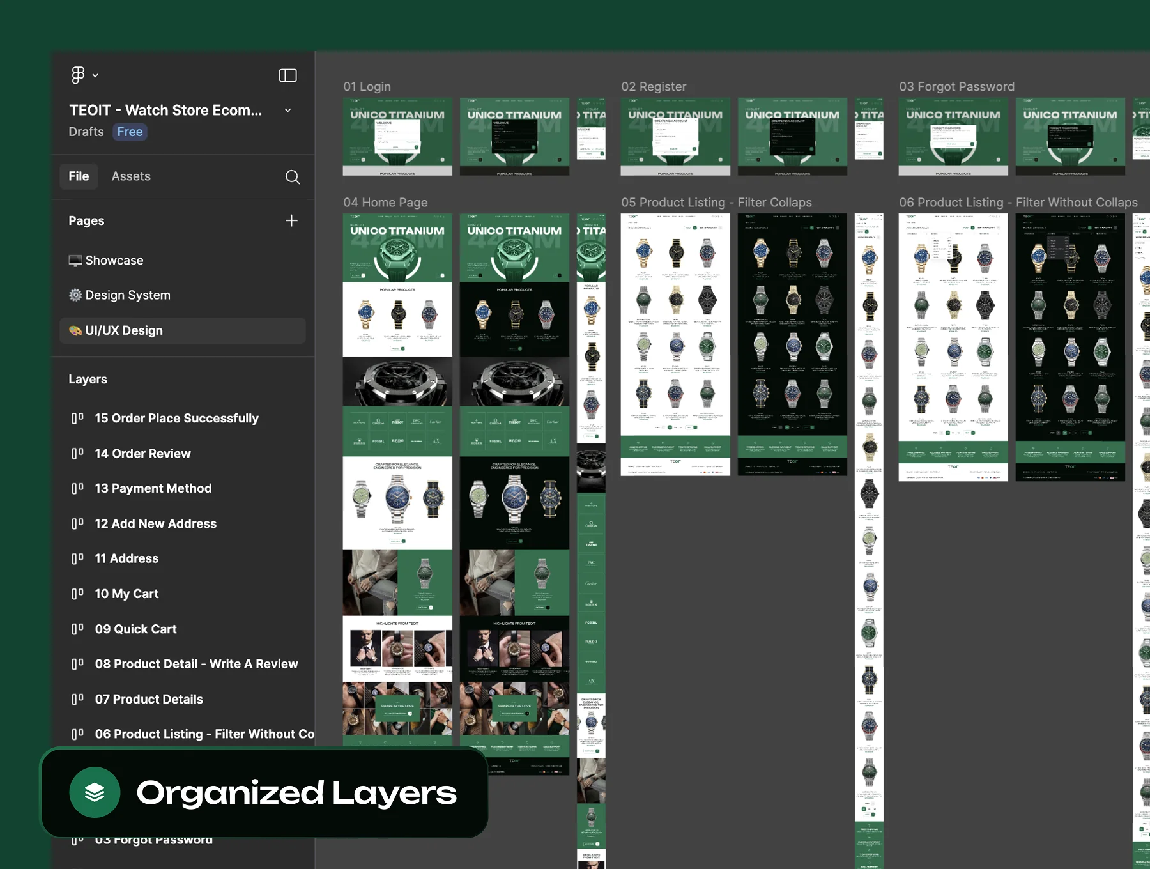The image size is (1150, 869).
Task: Click the Layers section header
Action: pos(88,380)
